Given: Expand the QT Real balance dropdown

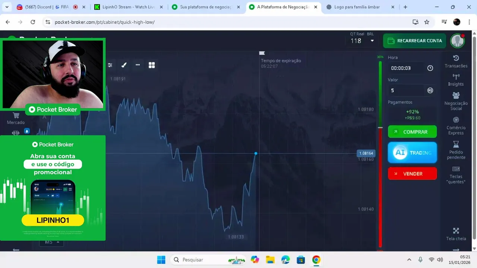Looking at the screenshot, I should [372, 41].
